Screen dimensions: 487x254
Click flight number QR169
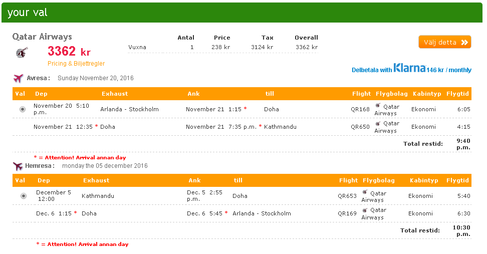click(x=347, y=213)
